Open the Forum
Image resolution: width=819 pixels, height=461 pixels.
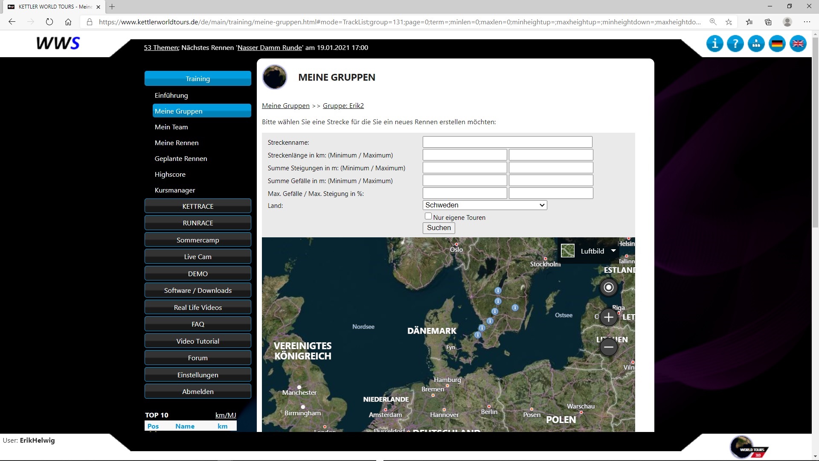pyautogui.click(x=198, y=358)
